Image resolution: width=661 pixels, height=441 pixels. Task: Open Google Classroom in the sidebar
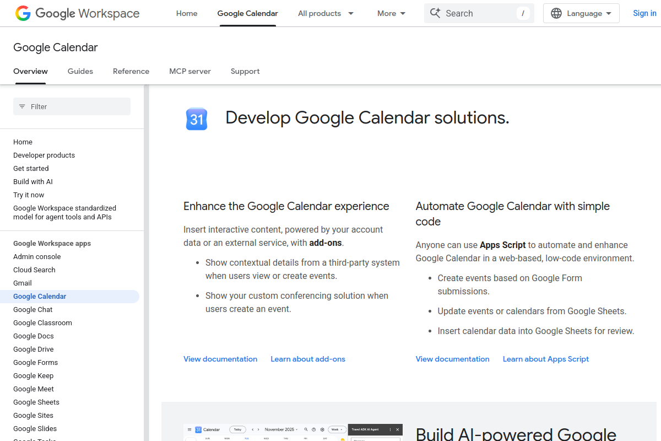(x=42, y=322)
